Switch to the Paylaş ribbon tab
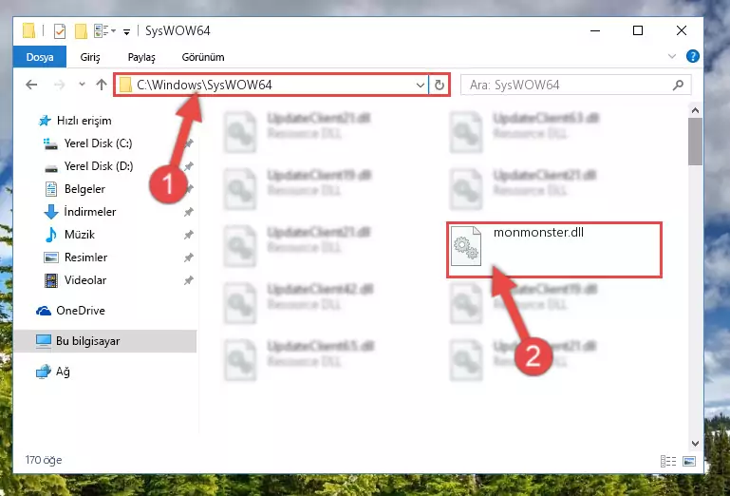 [141, 57]
